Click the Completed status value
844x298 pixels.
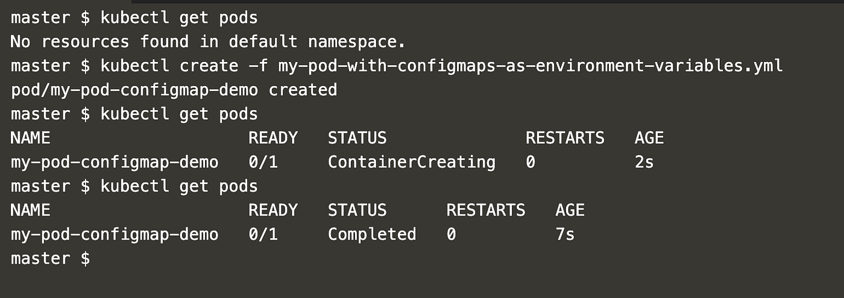372,234
